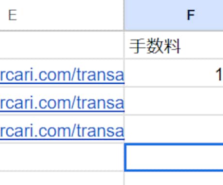Click the cell directly under 手数料
The height and width of the screenshot is (185, 223).
(174, 74)
